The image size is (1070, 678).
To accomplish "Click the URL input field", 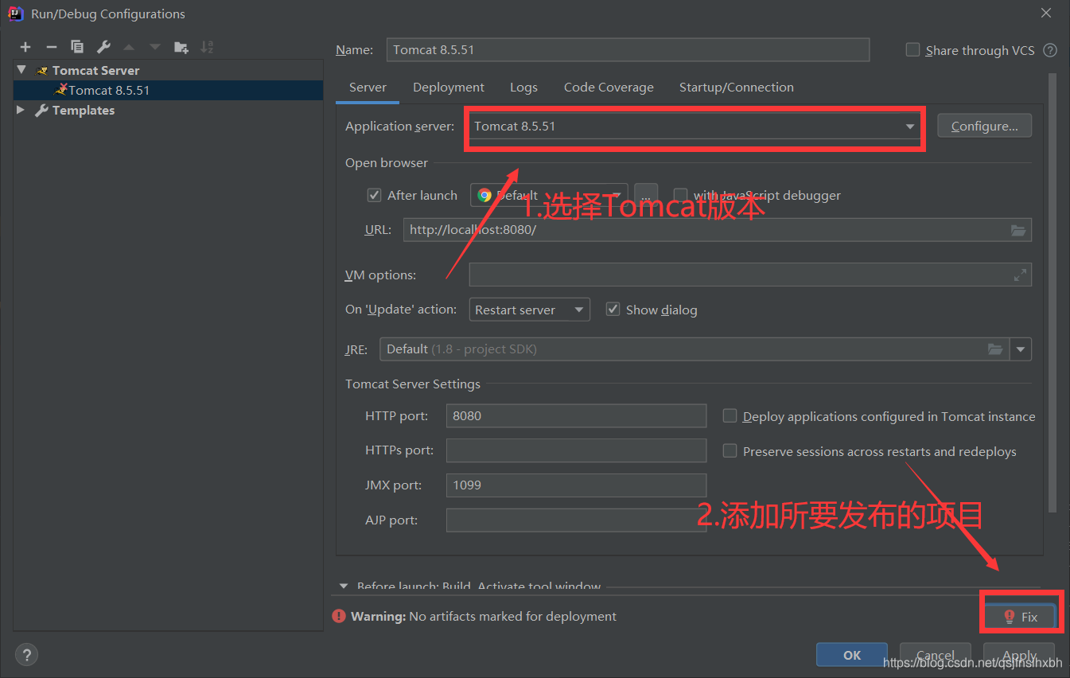I will 717,230.
